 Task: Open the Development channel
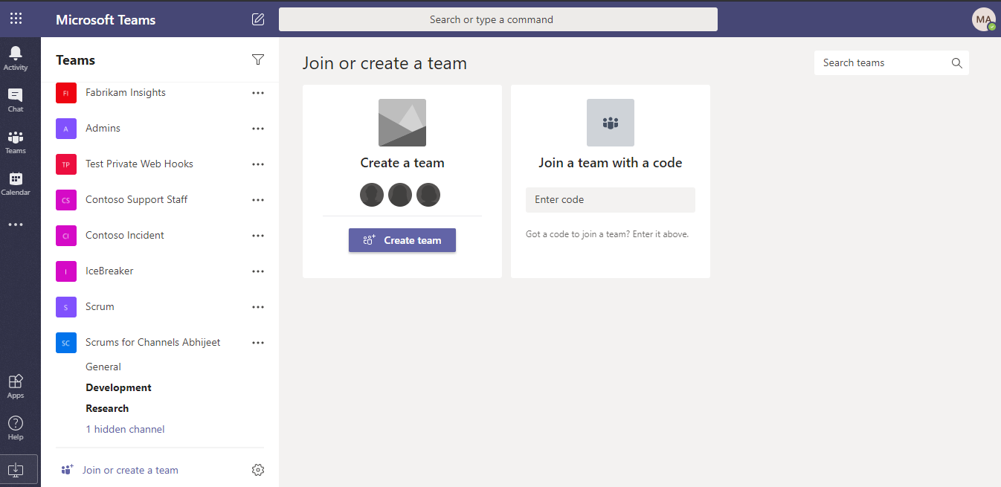[x=118, y=387]
